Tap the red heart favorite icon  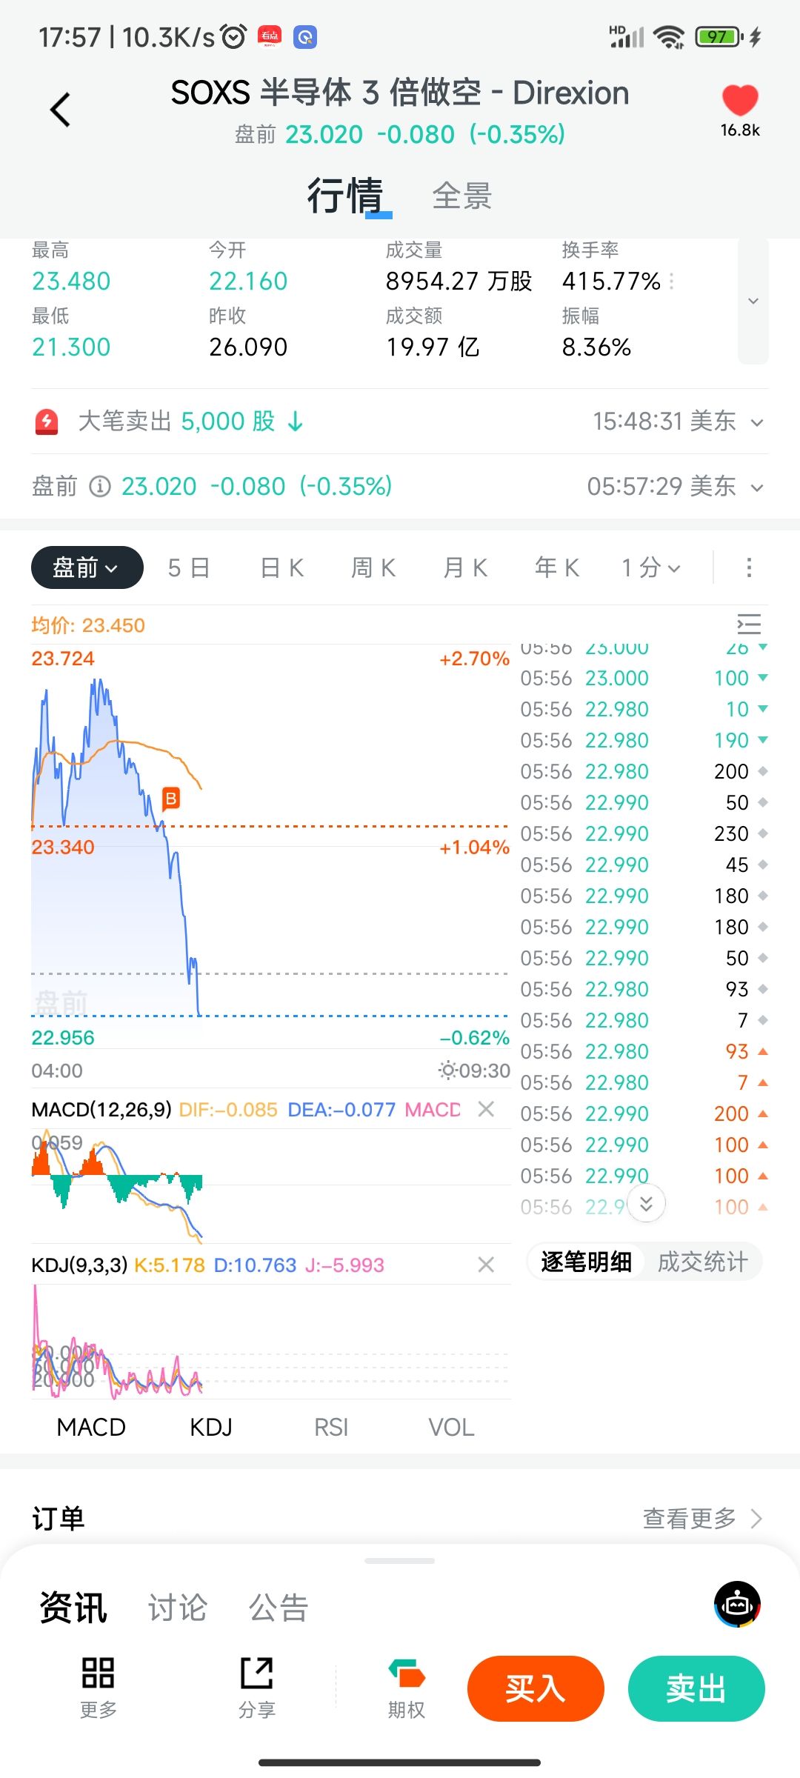tap(739, 101)
